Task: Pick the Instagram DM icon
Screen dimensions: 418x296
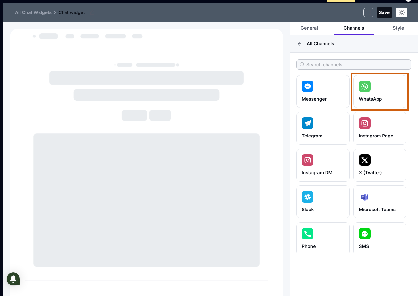Action: [307, 160]
